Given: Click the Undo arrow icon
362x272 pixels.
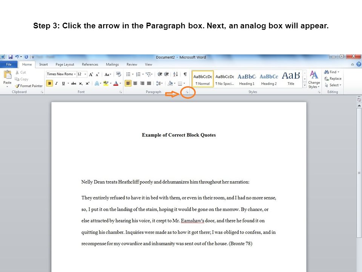Looking at the screenshot, I should point(17,57).
